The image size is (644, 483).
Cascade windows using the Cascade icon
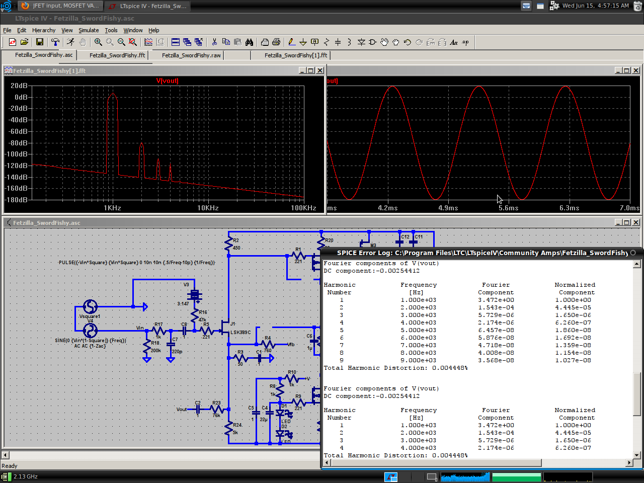[187, 42]
